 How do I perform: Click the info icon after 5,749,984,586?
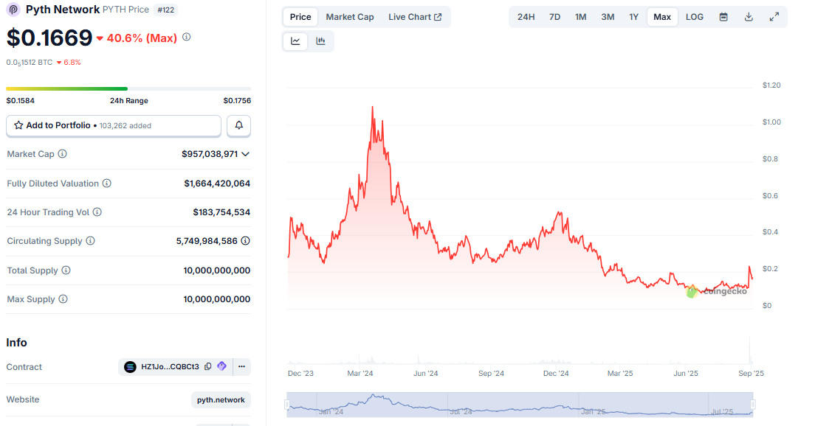(245, 241)
